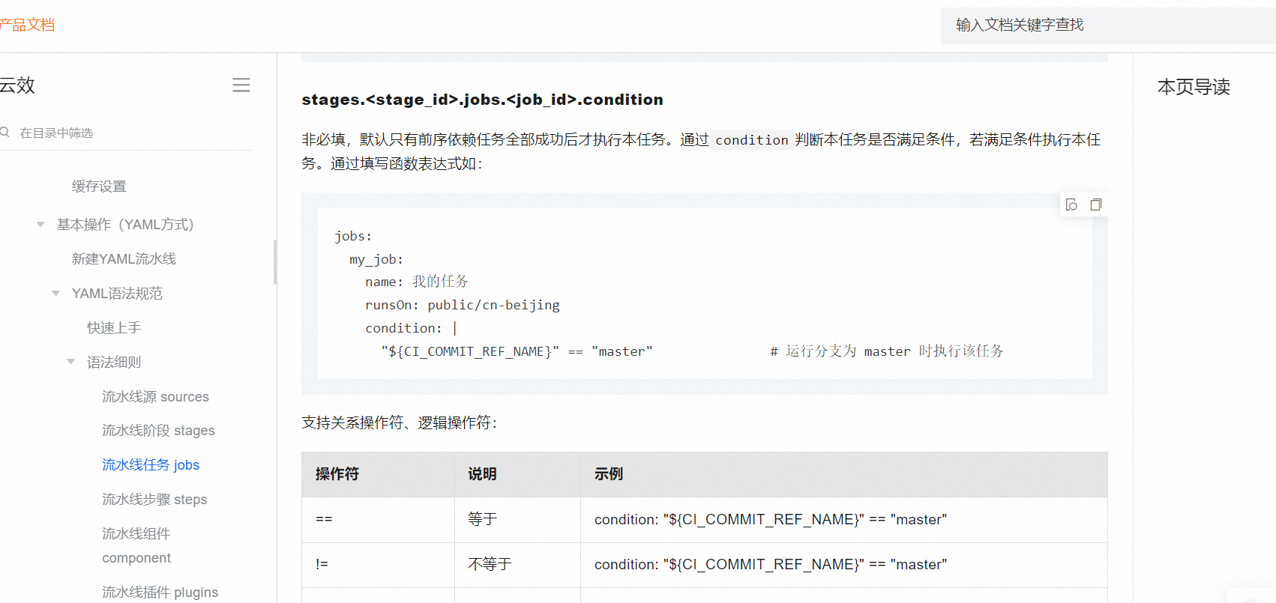Open 流水线阶段 stages page
The width and height of the screenshot is (1276, 603).
click(158, 431)
